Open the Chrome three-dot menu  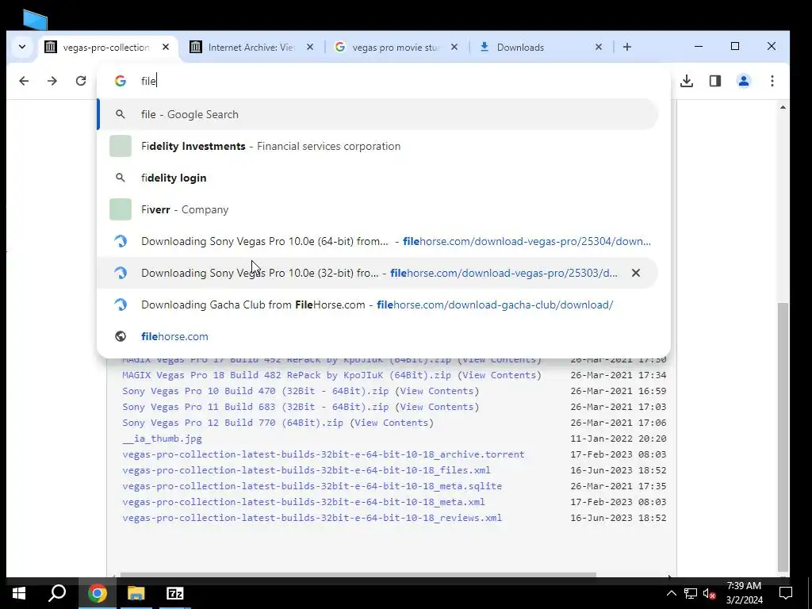click(x=772, y=81)
